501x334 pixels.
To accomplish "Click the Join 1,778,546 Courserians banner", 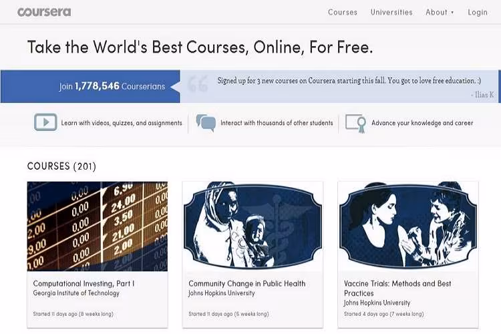I will click(x=90, y=86).
